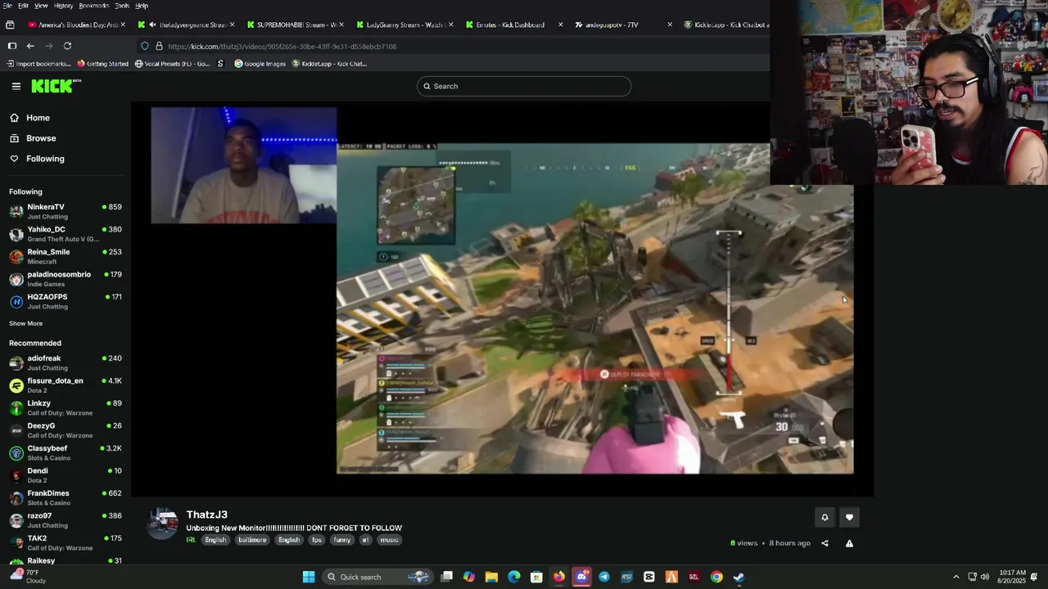1048x589 pixels.
Task: Select the fps tag
Action: (x=317, y=540)
